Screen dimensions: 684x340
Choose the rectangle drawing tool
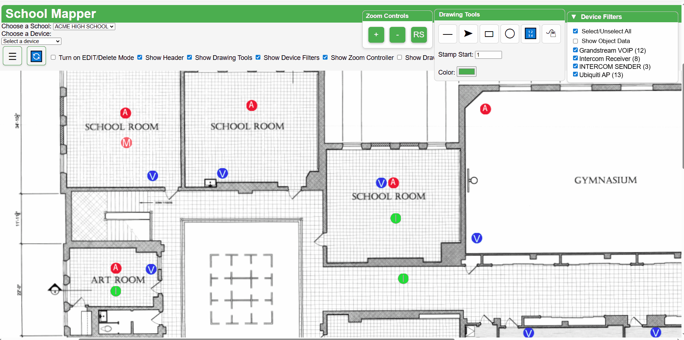point(489,34)
